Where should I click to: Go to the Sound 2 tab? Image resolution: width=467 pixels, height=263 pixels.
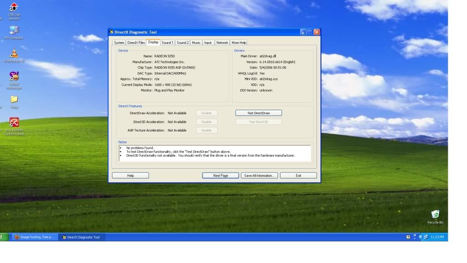(x=182, y=42)
